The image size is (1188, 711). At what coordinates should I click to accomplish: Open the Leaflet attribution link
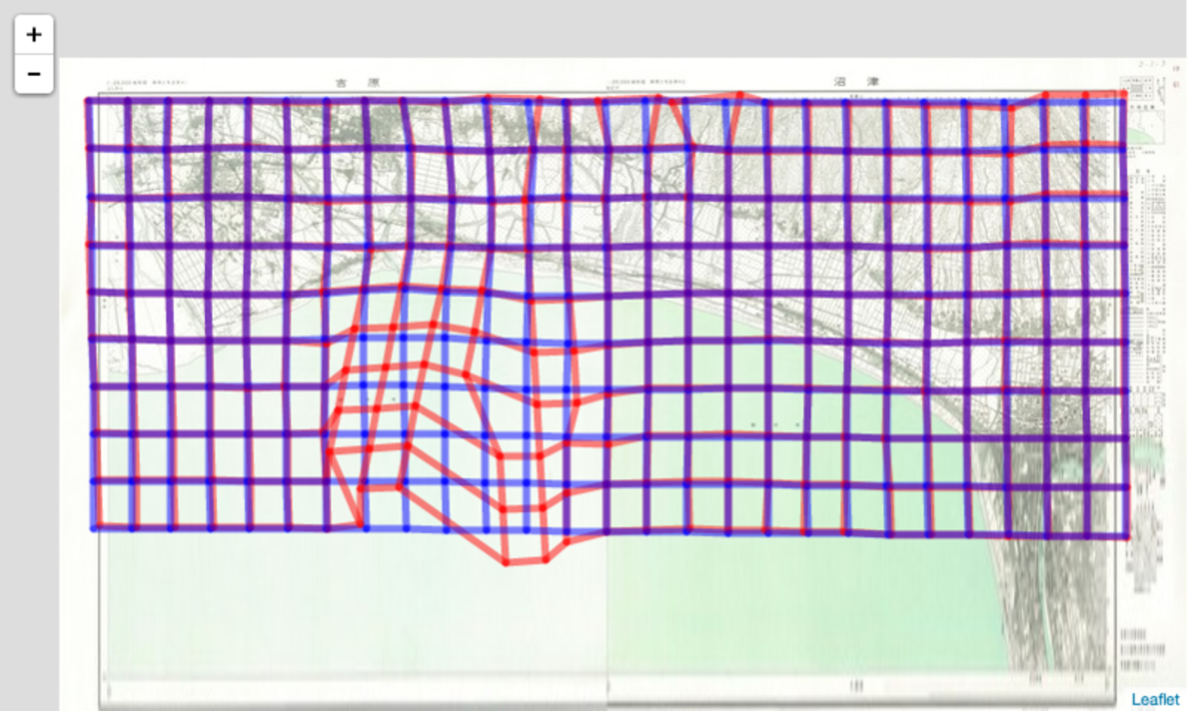coord(1155,699)
